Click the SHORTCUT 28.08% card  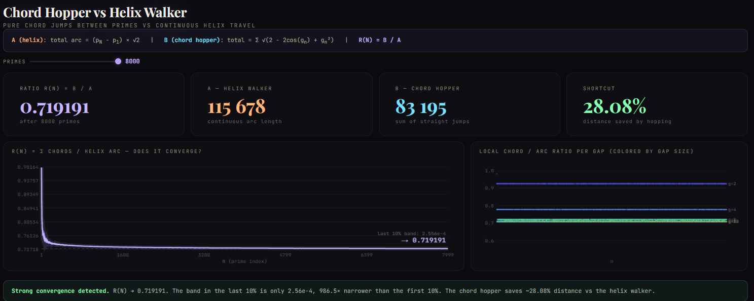coord(657,104)
